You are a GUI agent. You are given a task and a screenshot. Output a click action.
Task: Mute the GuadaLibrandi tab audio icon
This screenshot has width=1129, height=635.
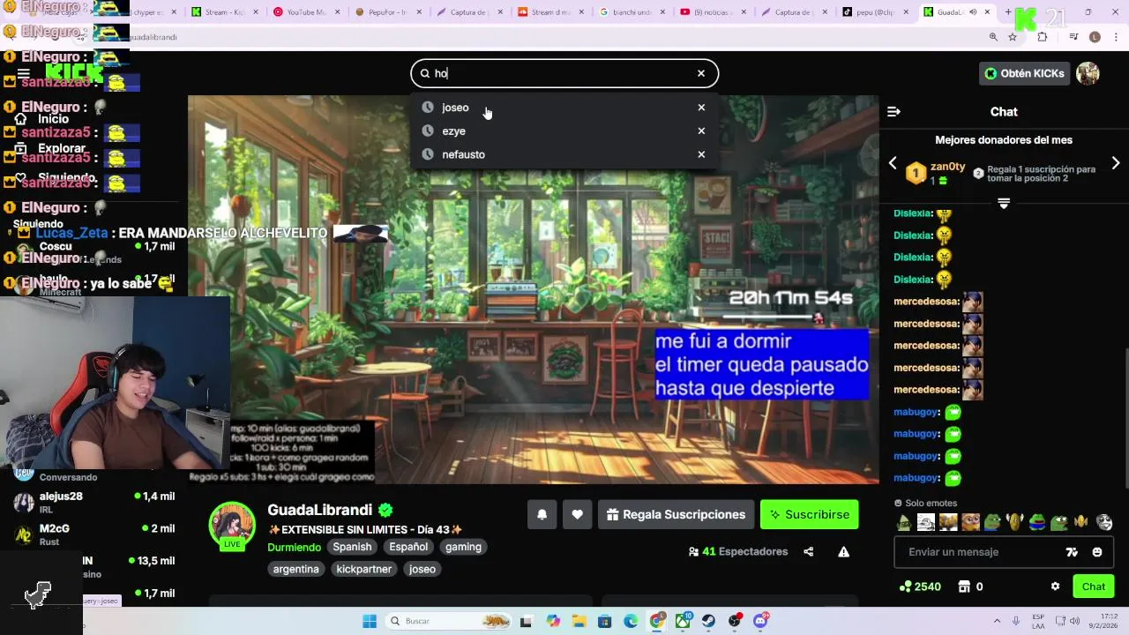pyautogui.click(x=973, y=12)
